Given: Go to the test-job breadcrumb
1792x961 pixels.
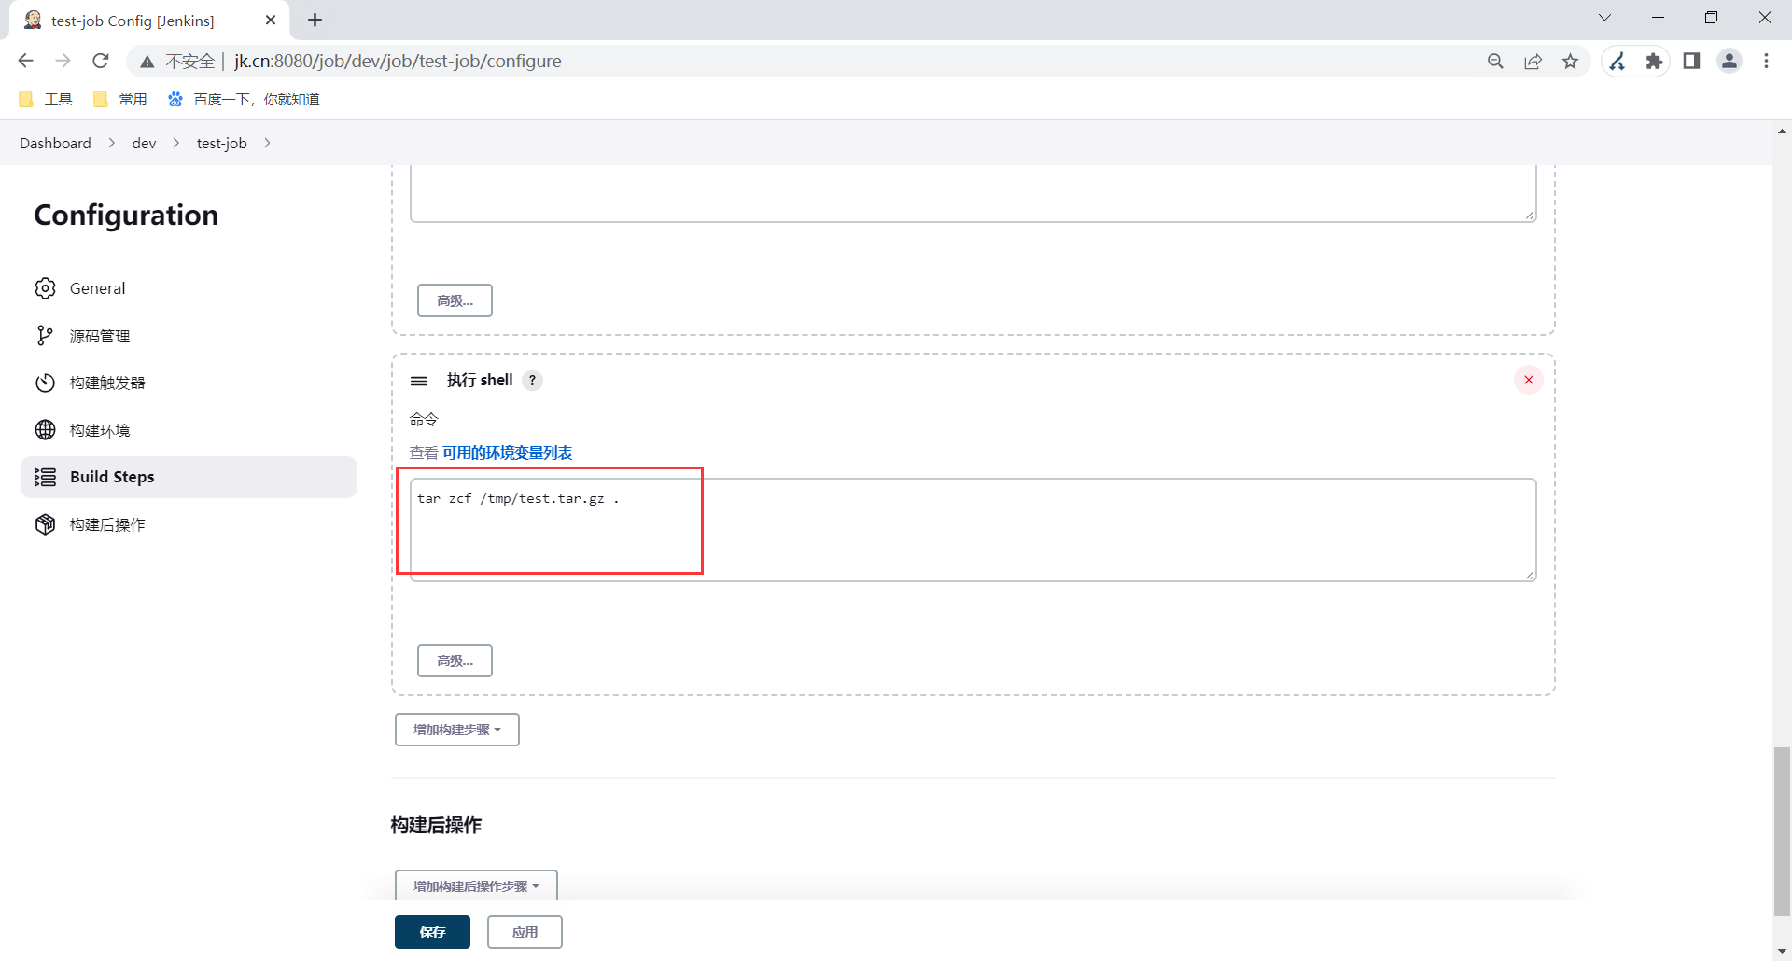Looking at the screenshot, I should click(221, 143).
